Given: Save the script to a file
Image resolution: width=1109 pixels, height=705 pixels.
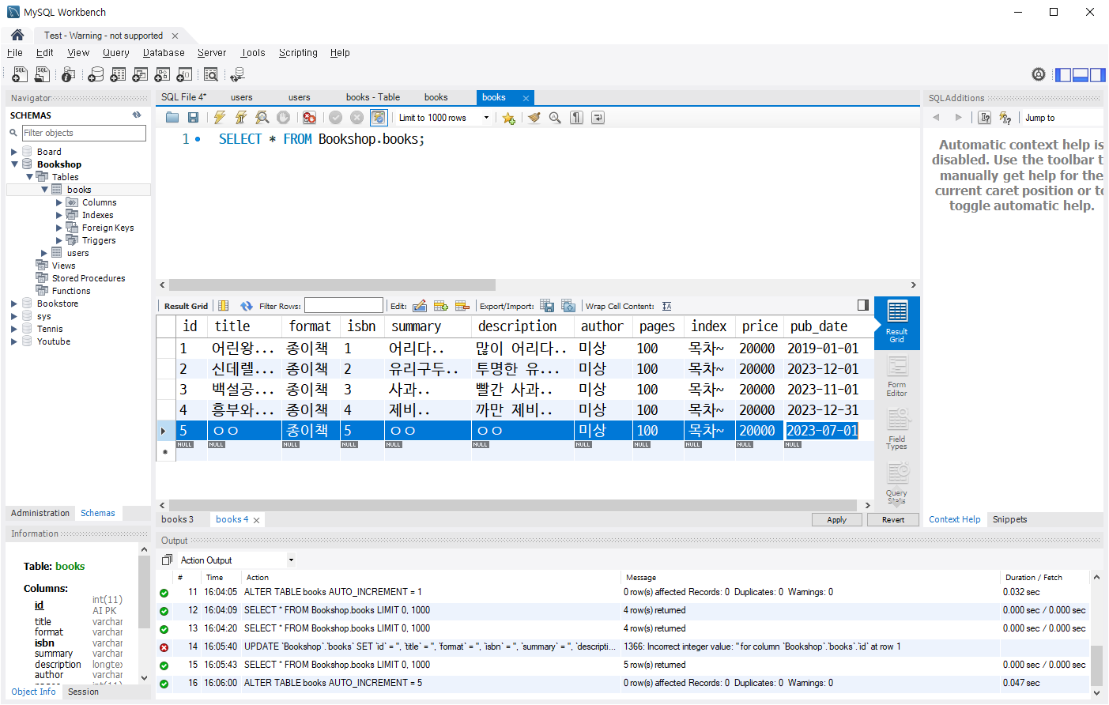Looking at the screenshot, I should tap(193, 118).
